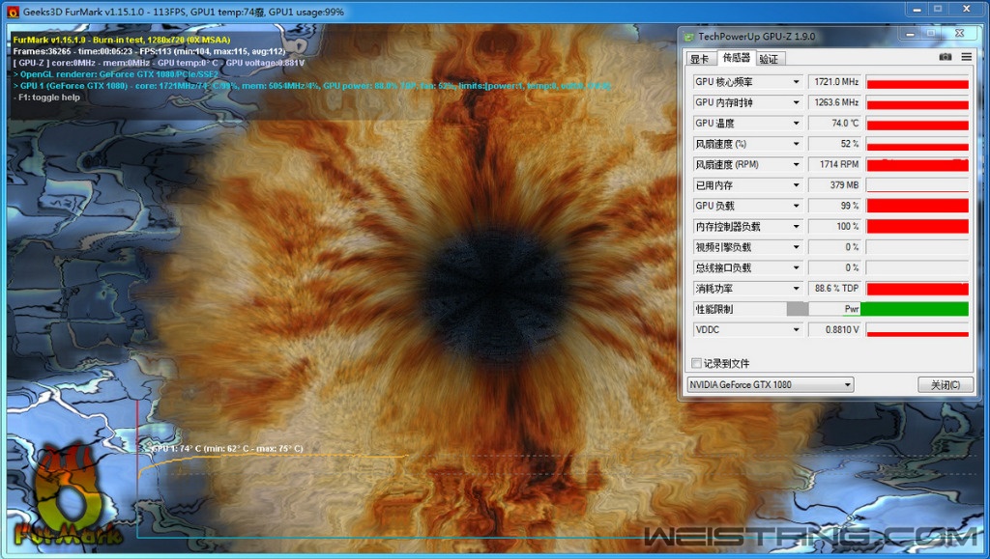Open the GPU-Z hamburger menu icon
This screenshot has height=559, width=990.
pos(966,57)
